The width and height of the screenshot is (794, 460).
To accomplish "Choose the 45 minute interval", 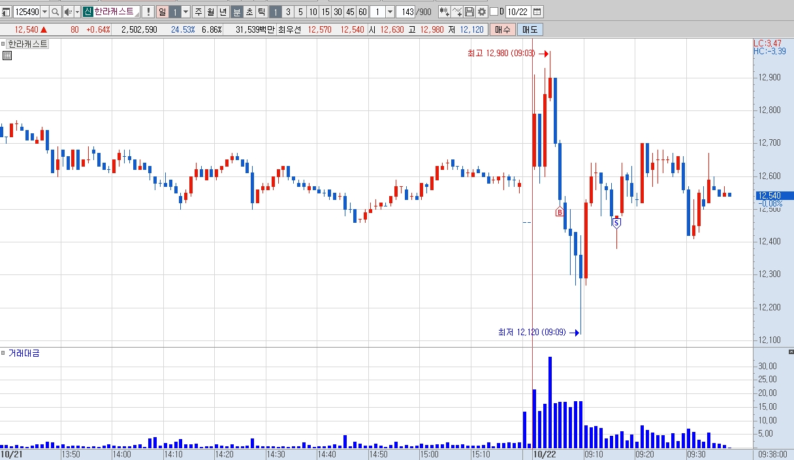I will [350, 12].
